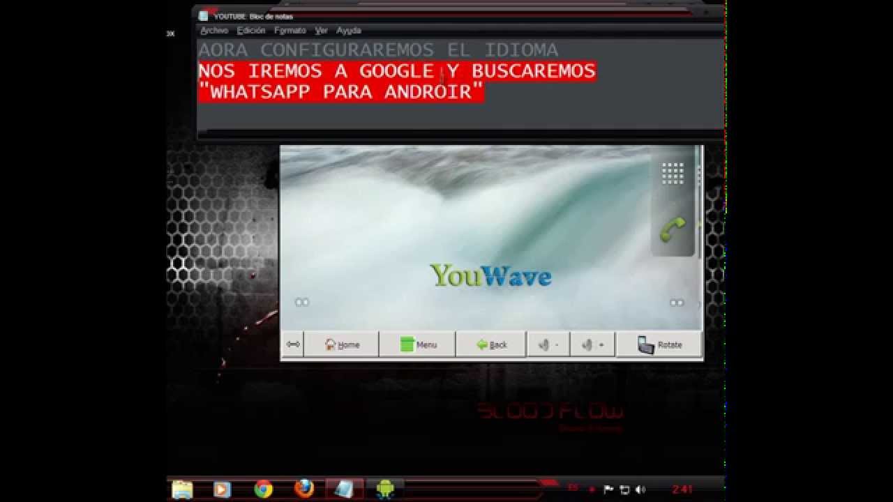Viewport: 893px width, 502px height.
Task: Lower the volume in the YouWave toolbar
Action: pyautogui.click(x=548, y=344)
